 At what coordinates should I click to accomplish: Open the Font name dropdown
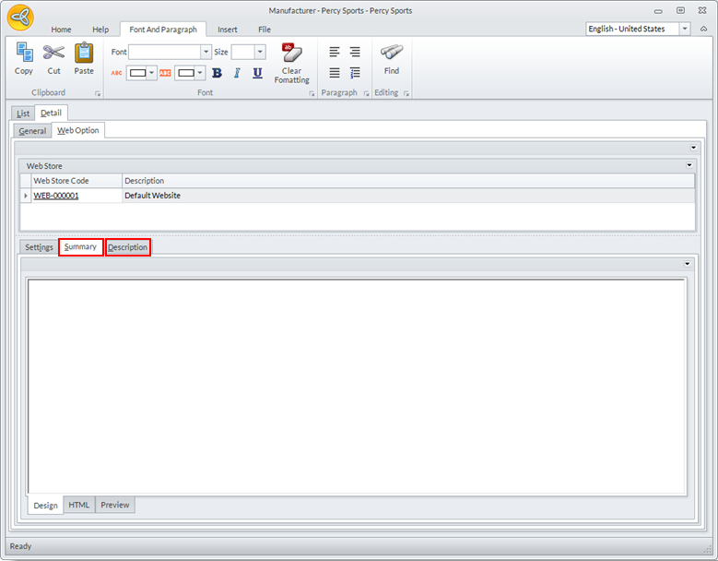point(206,53)
